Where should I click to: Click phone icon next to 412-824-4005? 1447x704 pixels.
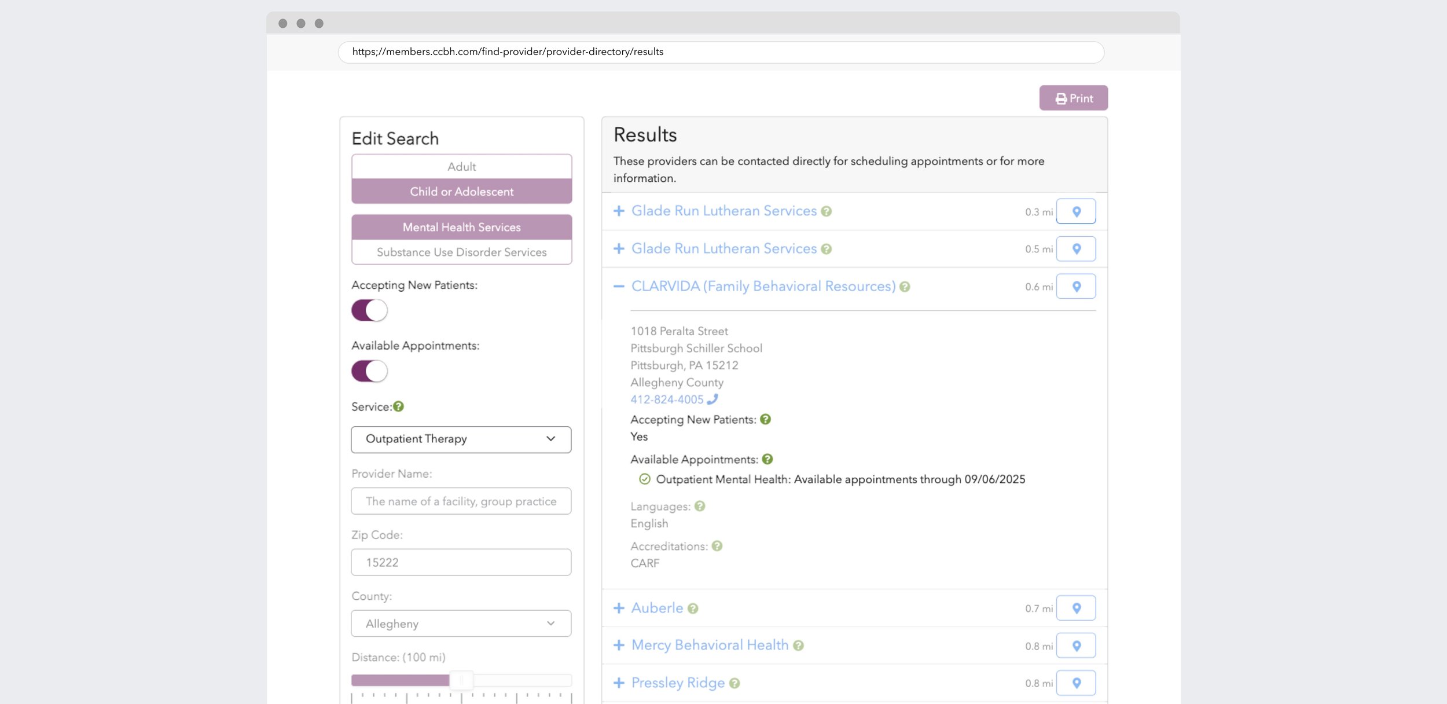pyautogui.click(x=713, y=399)
